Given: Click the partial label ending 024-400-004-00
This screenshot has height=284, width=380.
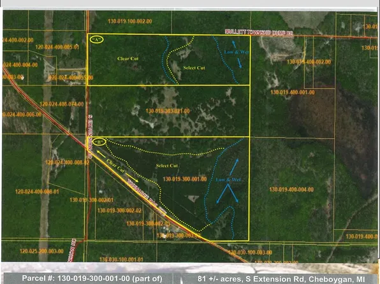Looking at the screenshot, I should (20, 65).
